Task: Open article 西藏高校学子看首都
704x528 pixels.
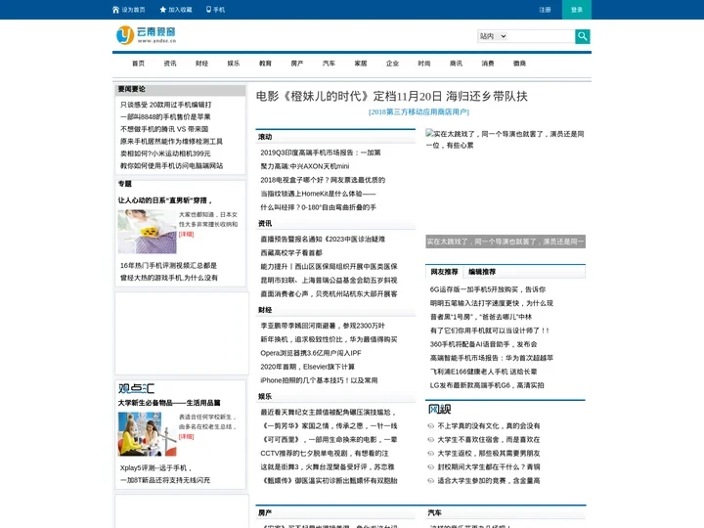Action: click(291, 253)
